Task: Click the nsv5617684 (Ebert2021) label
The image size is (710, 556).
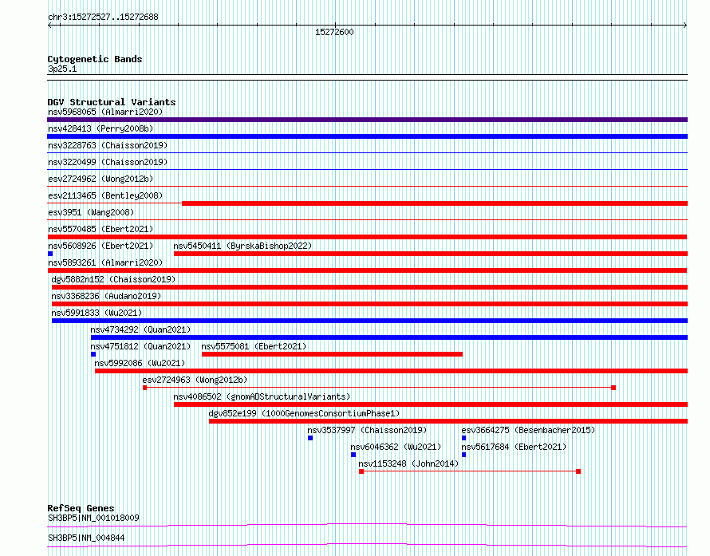Action: pos(514,447)
